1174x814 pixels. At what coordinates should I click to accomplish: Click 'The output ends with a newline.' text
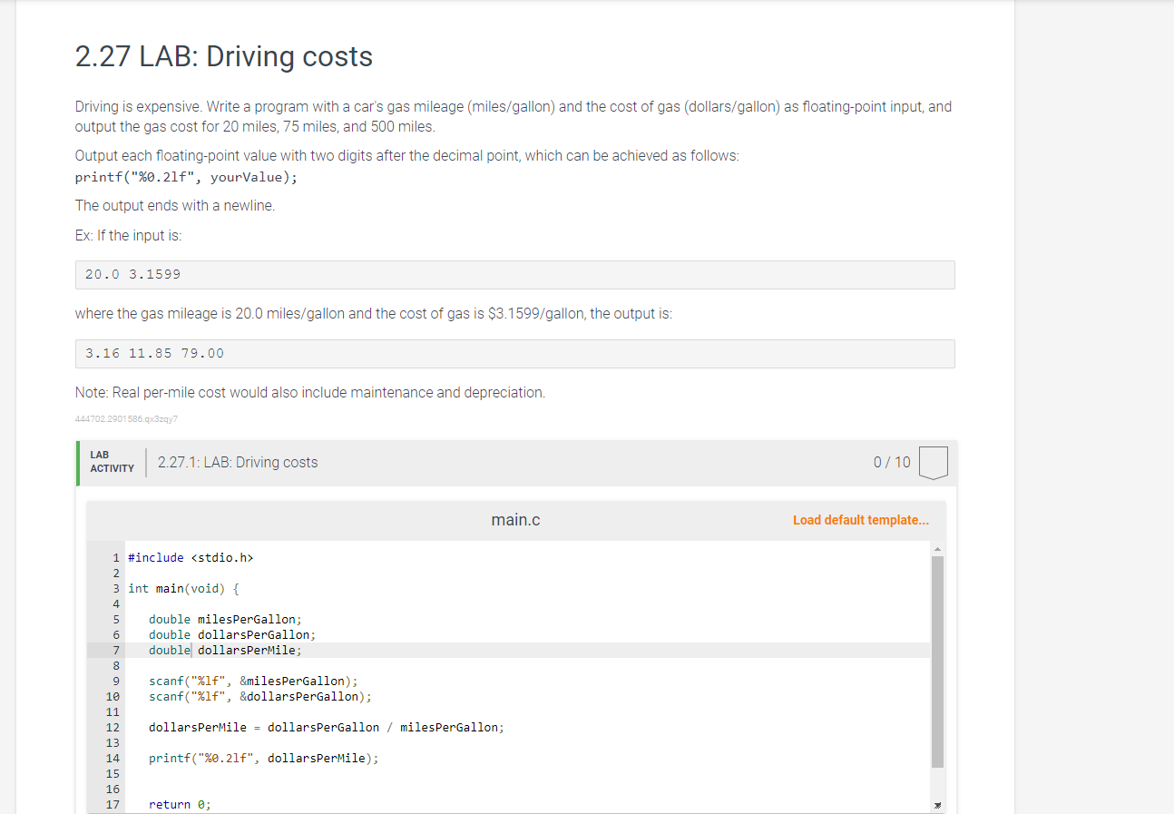click(x=175, y=205)
